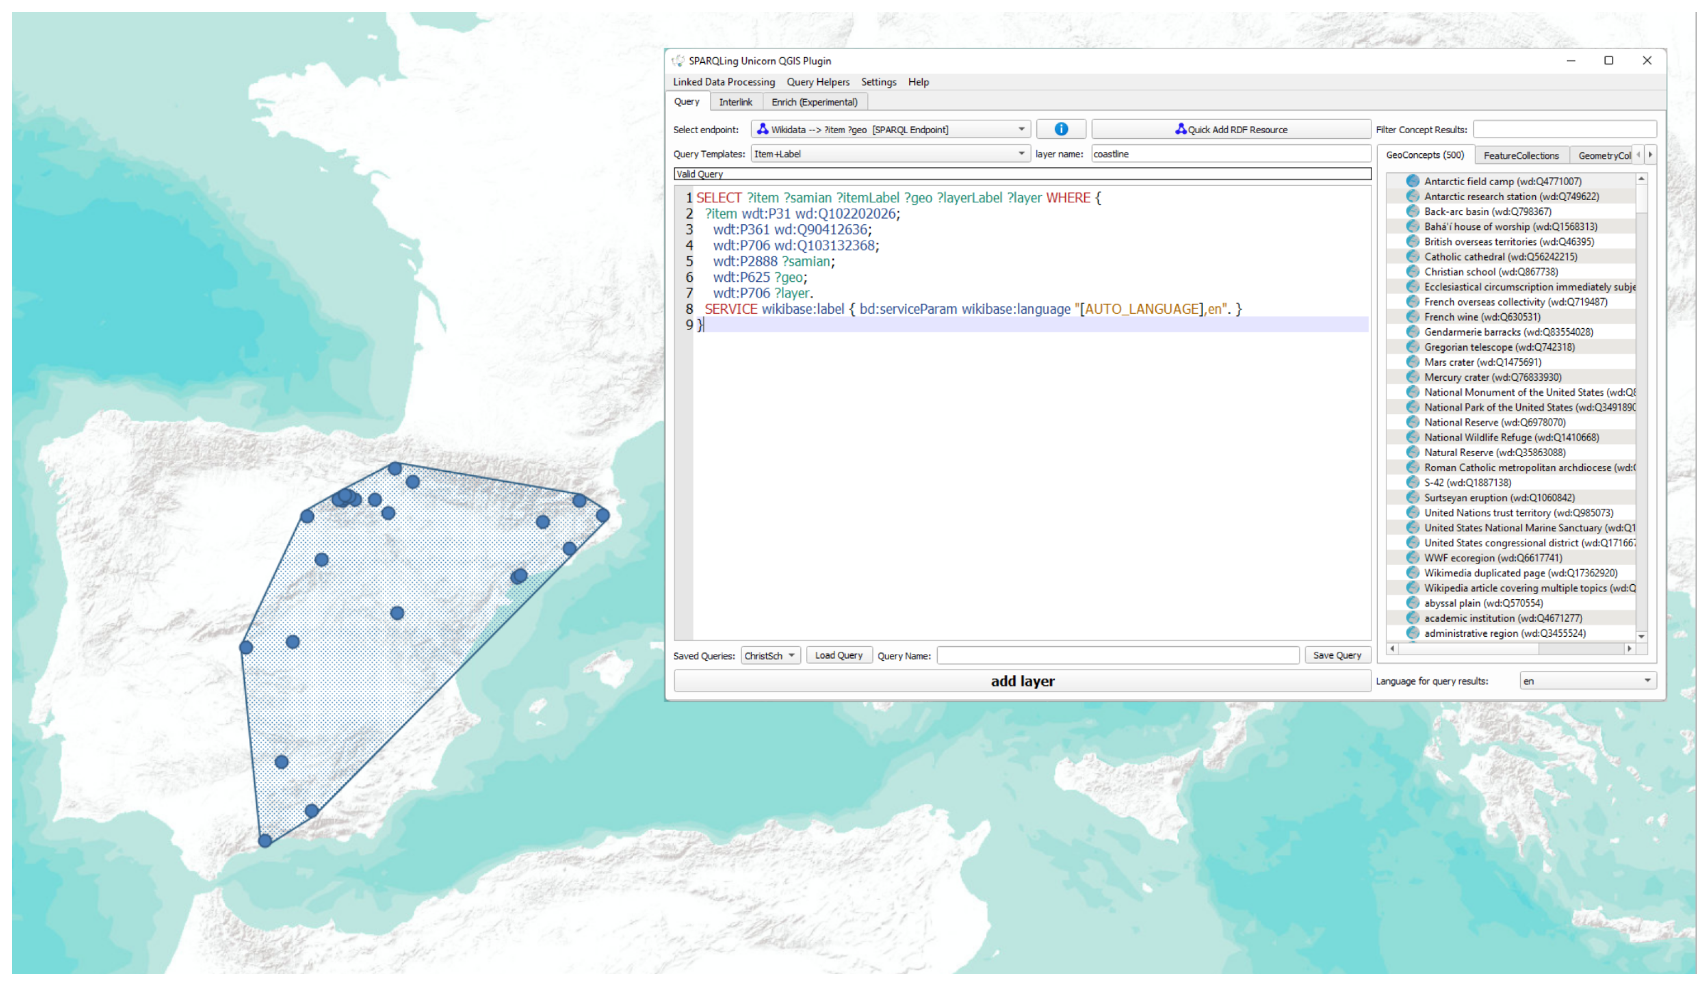Open the Select endpoint dropdown
The height and width of the screenshot is (984, 1705).
tap(891, 129)
